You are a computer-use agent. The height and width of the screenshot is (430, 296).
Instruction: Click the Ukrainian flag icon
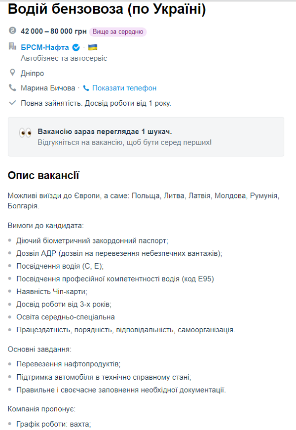pyautogui.click(x=92, y=47)
